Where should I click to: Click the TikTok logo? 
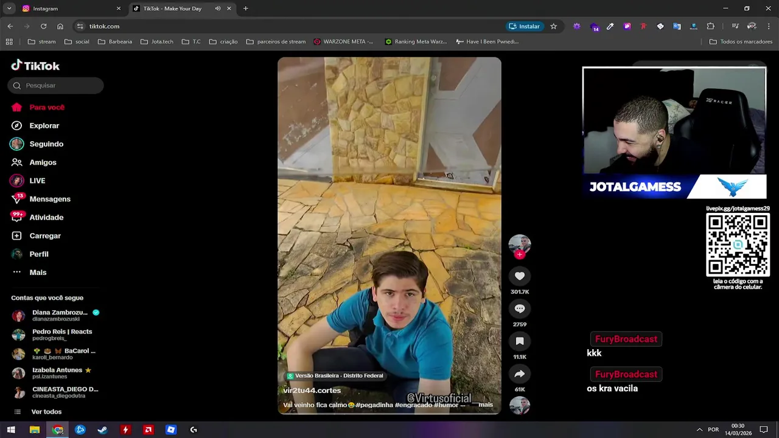pyautogui.click(x=35, y=66)
